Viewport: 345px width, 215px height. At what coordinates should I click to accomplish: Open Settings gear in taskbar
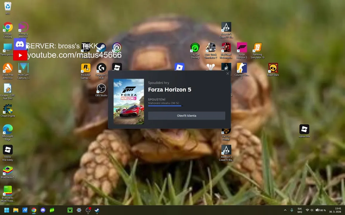click(x=79, y=210)
